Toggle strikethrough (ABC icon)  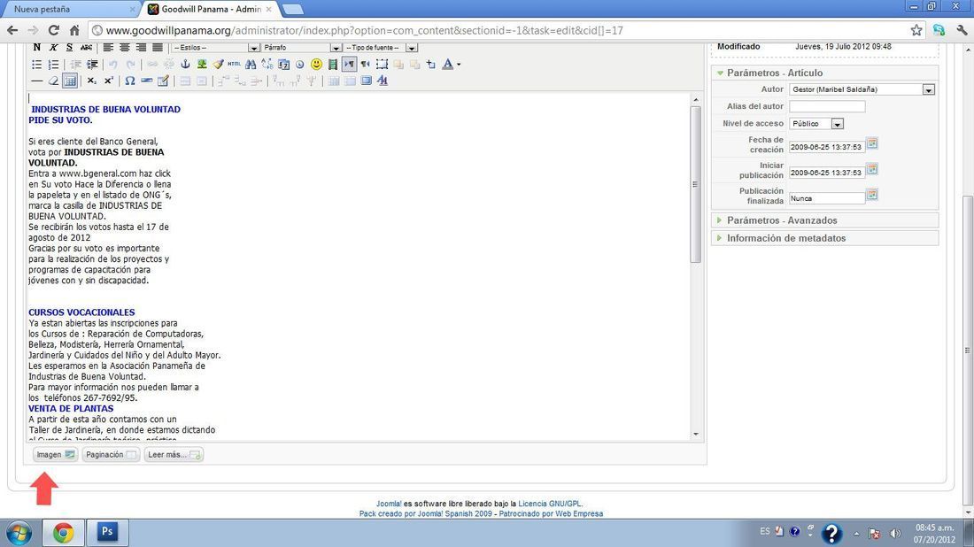(87, 47)
